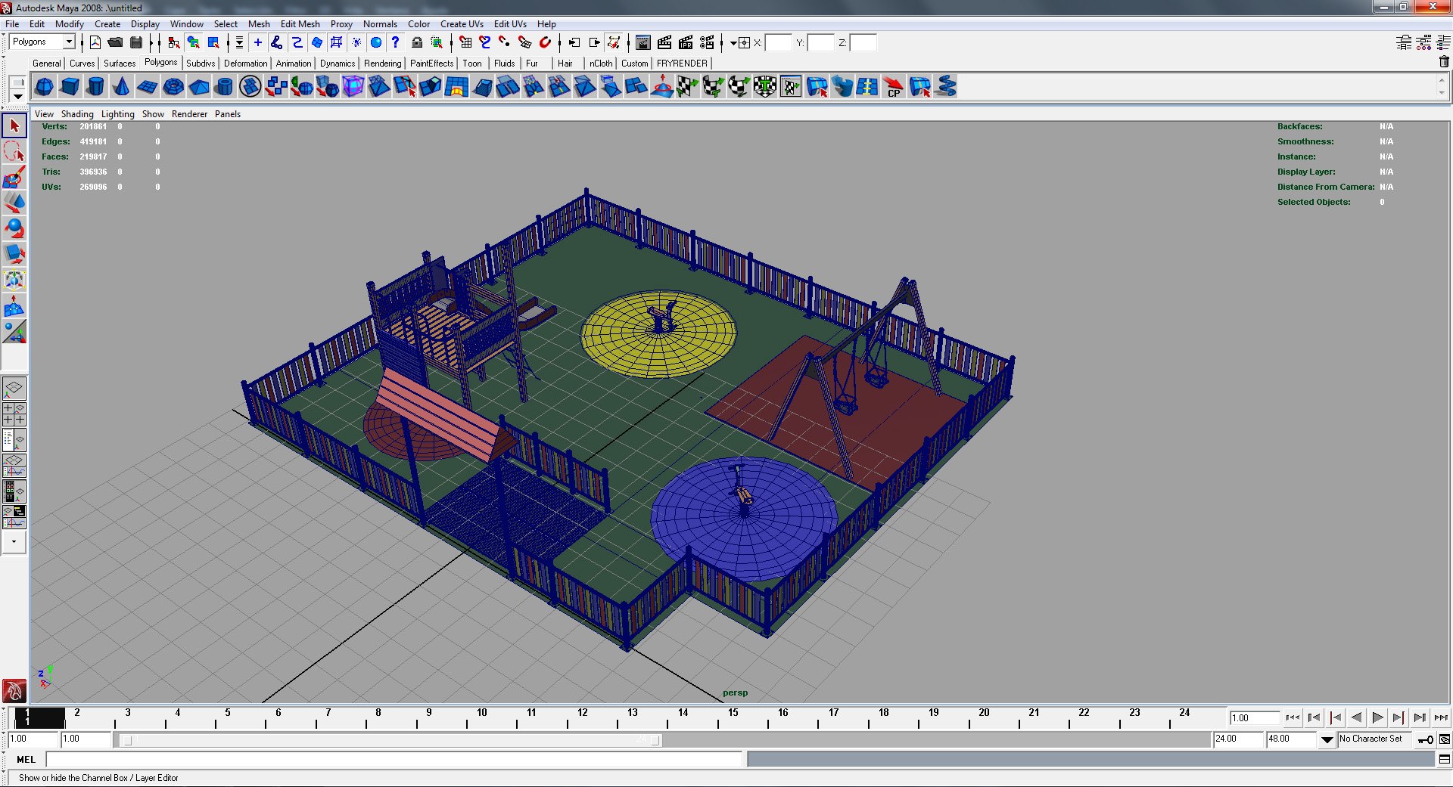Create a polygon pipe from shelf
This screenshot has height=787, width=1453.
click(225, 87)
